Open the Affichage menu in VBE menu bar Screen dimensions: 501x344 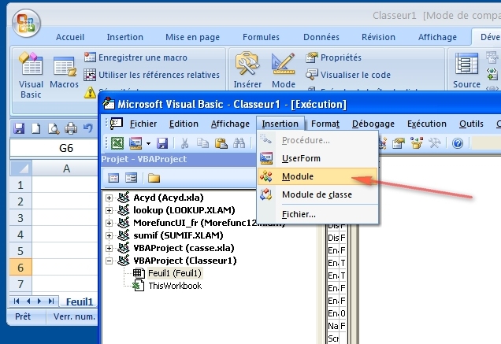click(230, 124)
